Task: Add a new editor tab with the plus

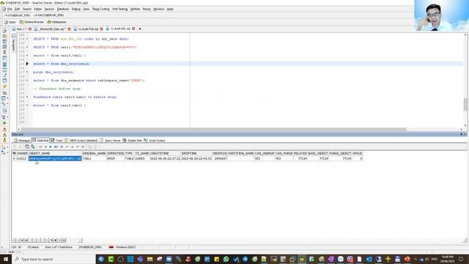Action: (140, 29)
